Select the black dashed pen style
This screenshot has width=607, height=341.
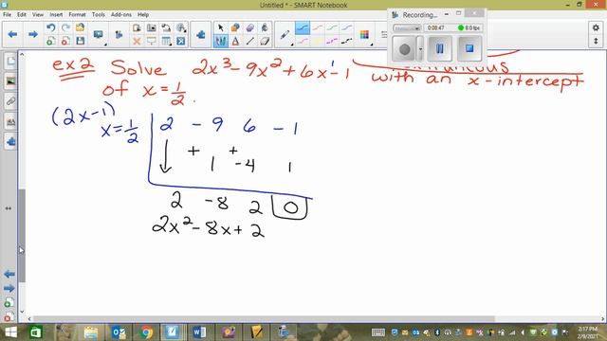347,41
